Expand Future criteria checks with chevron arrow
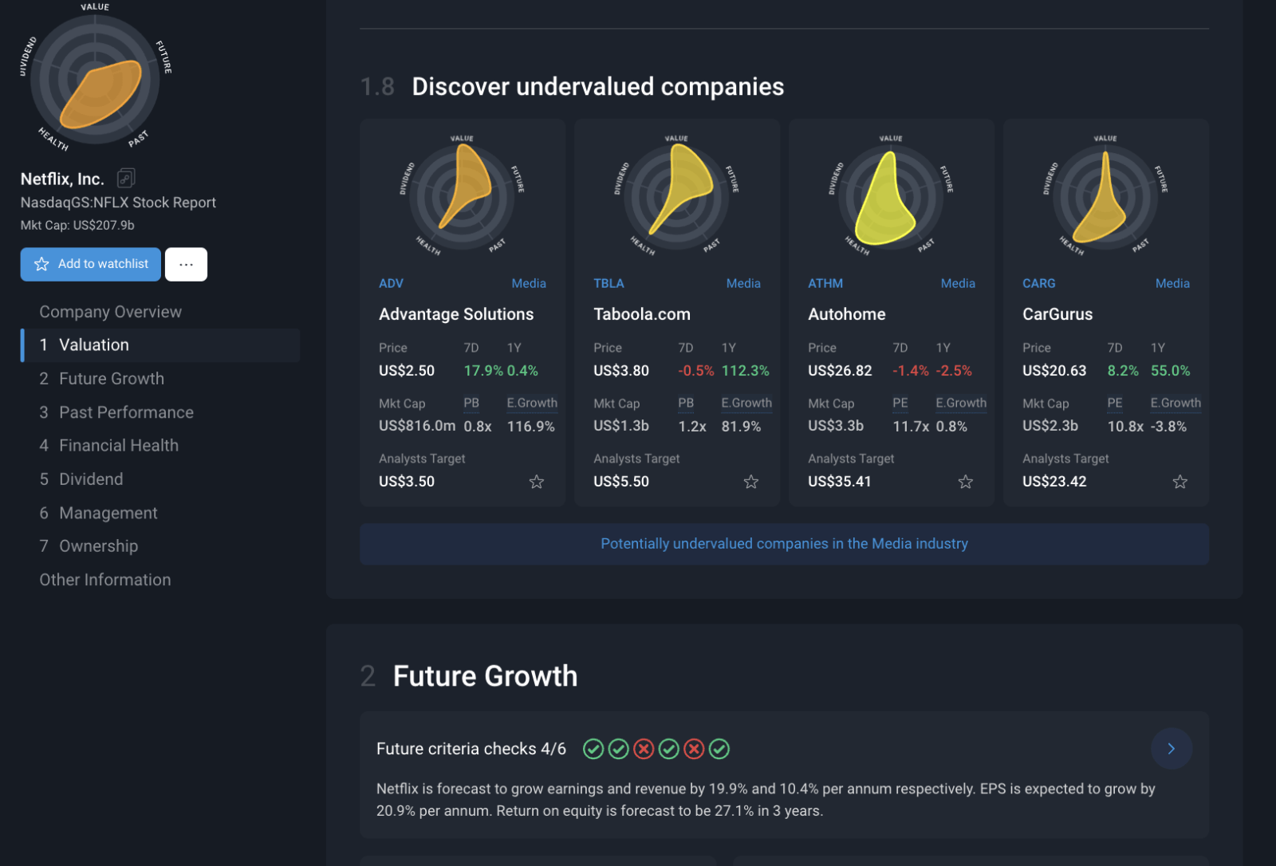1276x866 pixels. pos(1172,749)
